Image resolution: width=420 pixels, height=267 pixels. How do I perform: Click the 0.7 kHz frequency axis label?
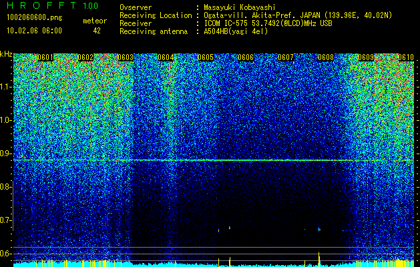click(x=6, y=220)
